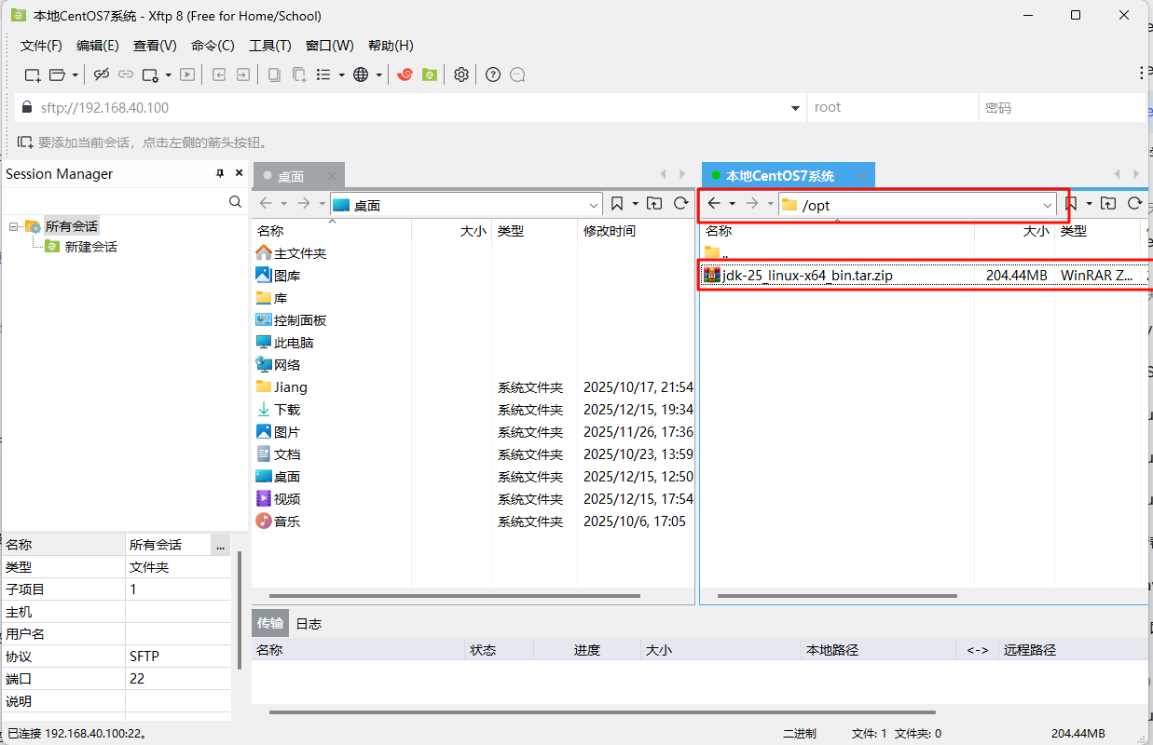Toggle the Session Manager pin

(x=221, y=173)
